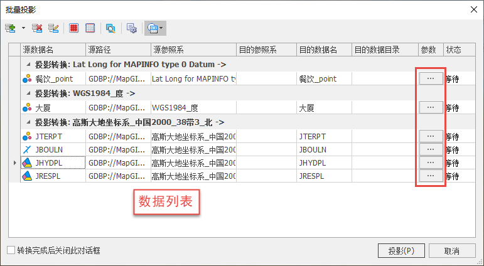Click the settings gear toolbar icon
Screen dimensions: 484x266
click(x=131, y=28)
